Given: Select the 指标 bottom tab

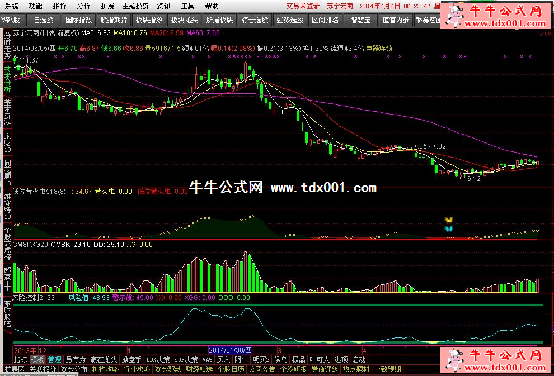Looking at the screenshot, I should (x=20, y=360).
